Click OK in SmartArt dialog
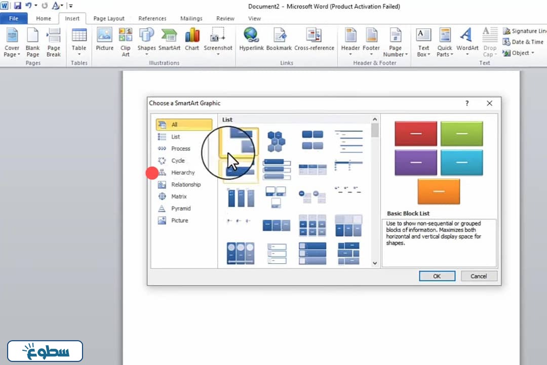This screenshot has height=365, width=547. 437,276
